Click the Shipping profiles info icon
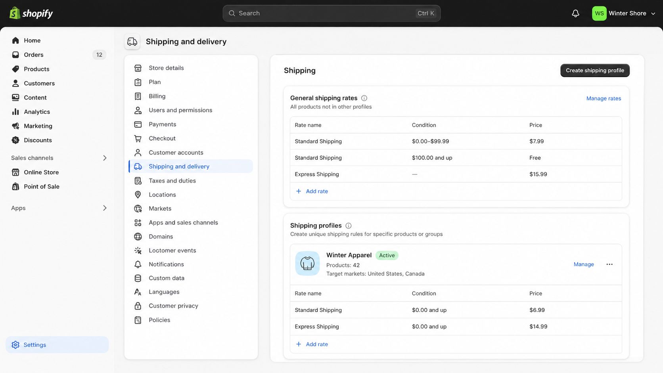This screenshot has height=373, width=663. click(348, 226)
